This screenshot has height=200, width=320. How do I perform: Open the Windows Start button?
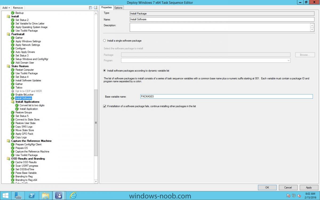coord(5,195)
